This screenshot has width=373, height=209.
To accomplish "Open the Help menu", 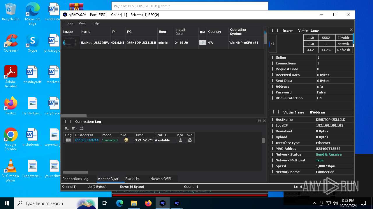I will coord(95,23).
